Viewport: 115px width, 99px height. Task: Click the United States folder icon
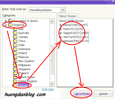(x=15, y=77)
